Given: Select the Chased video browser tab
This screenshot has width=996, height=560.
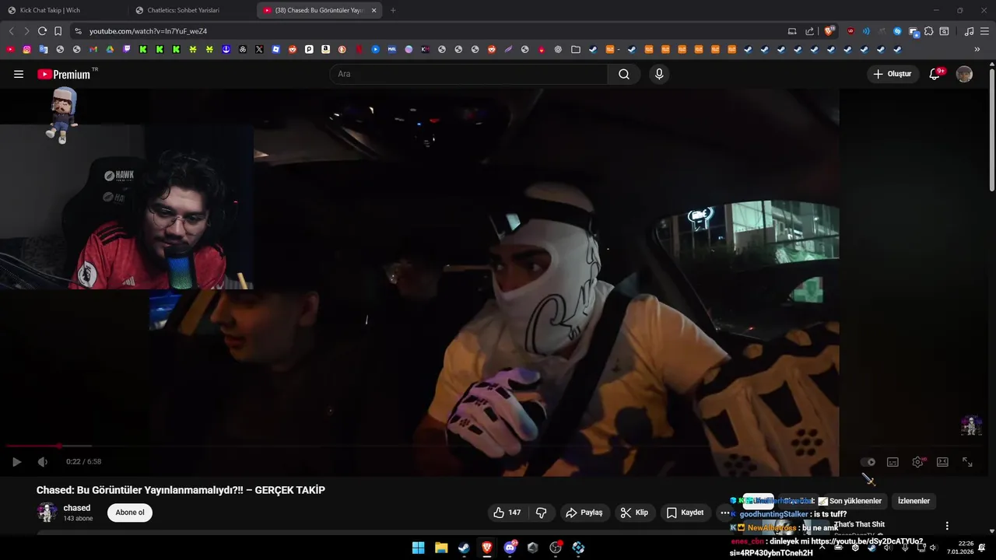Looking at the screenshot, I should [x=317, y=10].
